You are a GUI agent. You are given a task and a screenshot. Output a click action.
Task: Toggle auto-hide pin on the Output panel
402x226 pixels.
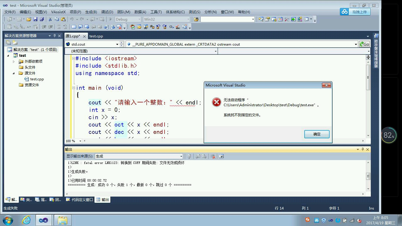(x=363, y=149)
